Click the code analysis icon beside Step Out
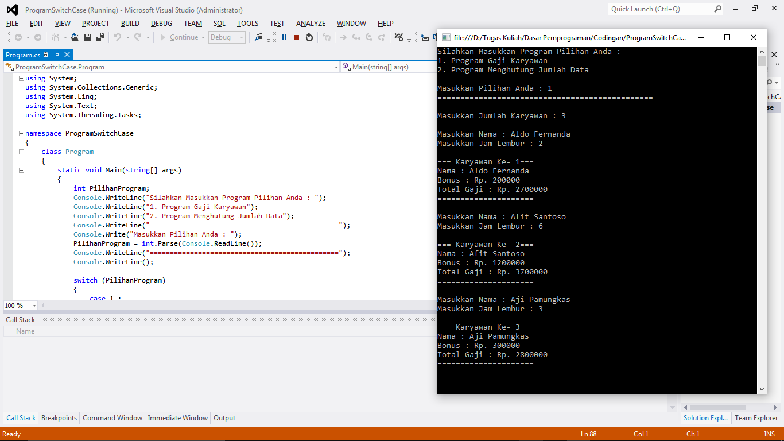This screenshot has height=441, width=784. pyautogui.click(x=399, y=37)
